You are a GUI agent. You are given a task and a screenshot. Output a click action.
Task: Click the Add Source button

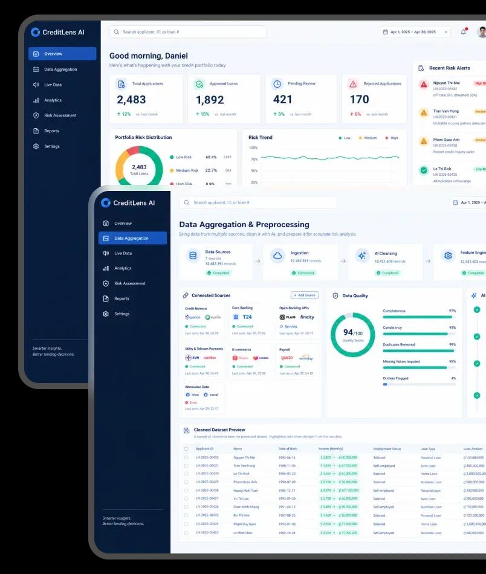pyautogui.click(x=305, y=295)
